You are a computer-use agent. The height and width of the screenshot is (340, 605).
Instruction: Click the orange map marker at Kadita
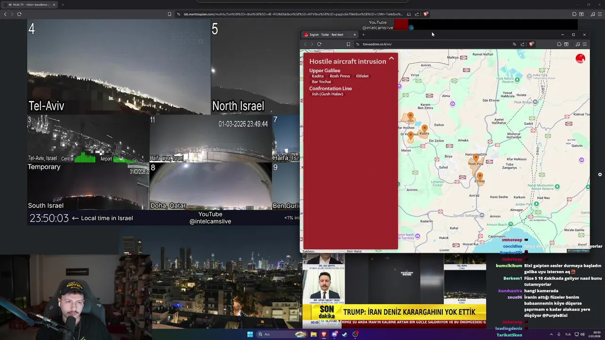pyautogui.click(x=424, y=128)
